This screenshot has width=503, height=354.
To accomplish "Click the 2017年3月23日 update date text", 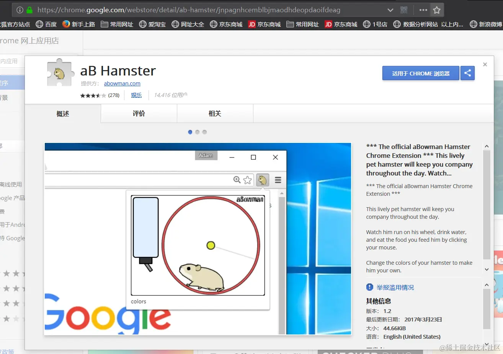I will [423, 320].
